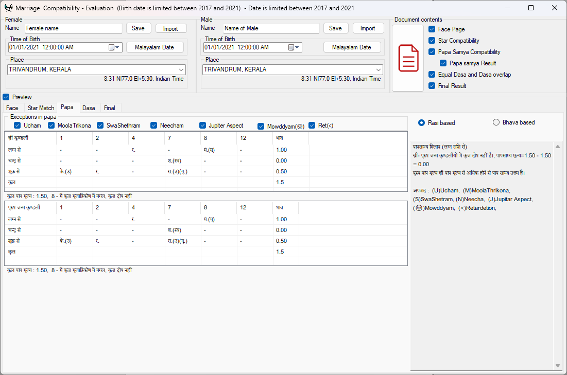Image resolution: width=567 pixels, height=375 pixels.
Task: Toggle Ret(<) exception checkbox
Action: [312, 126]
